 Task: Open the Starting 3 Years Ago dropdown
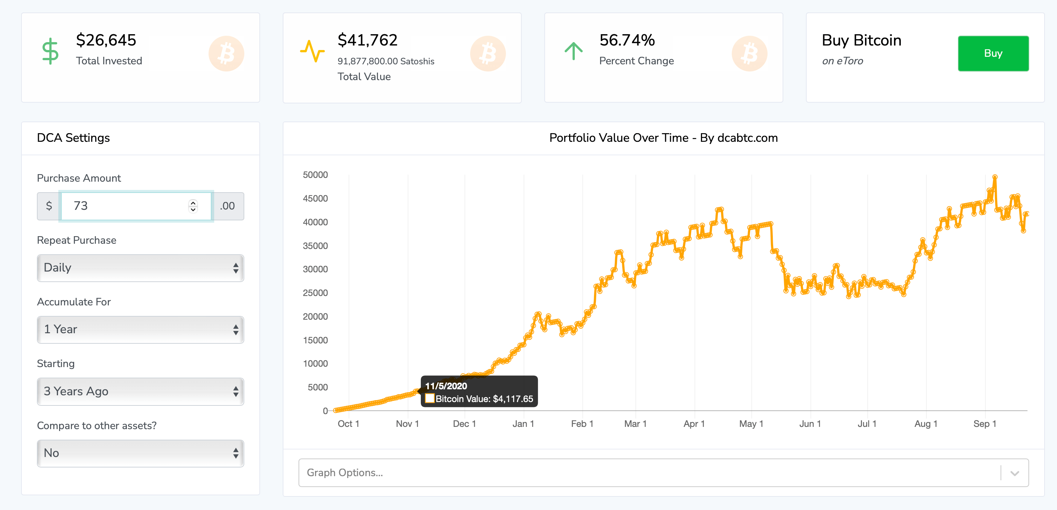[x=140, y=392]
